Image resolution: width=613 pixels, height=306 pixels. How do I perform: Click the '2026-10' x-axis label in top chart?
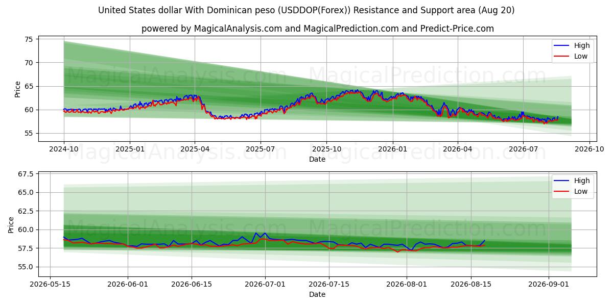tap(589, 149)
